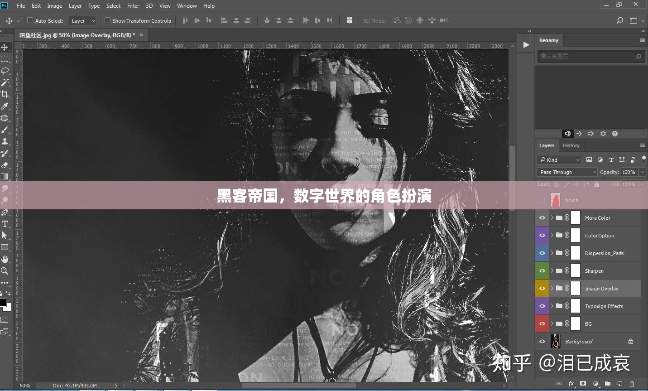Filter layers by shape icon
The image size is (648, 391).
coord(622,159)
